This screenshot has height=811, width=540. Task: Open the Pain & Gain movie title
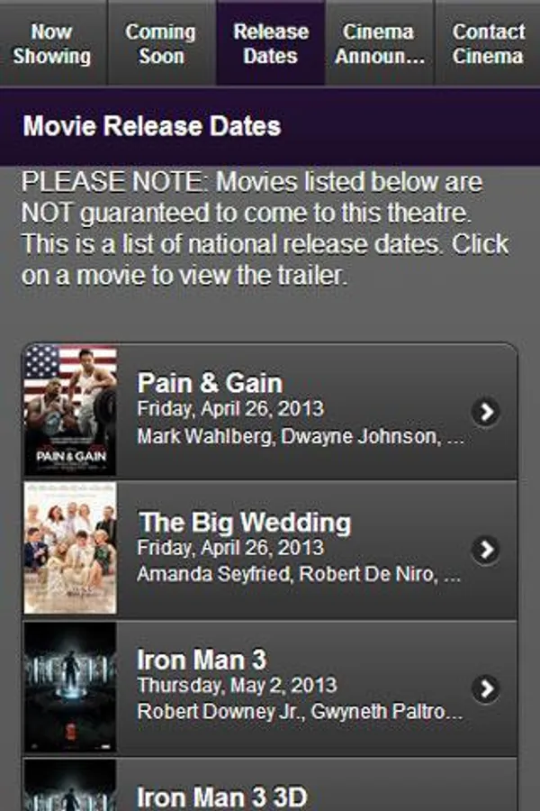click(x=210, y=383)
